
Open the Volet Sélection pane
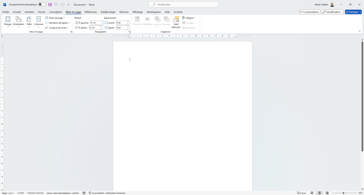pos(176,22)
